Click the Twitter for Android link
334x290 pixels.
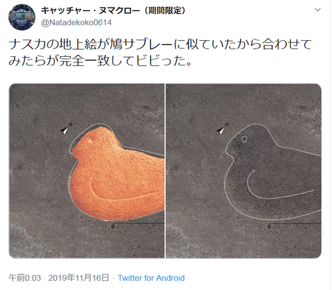151,278
